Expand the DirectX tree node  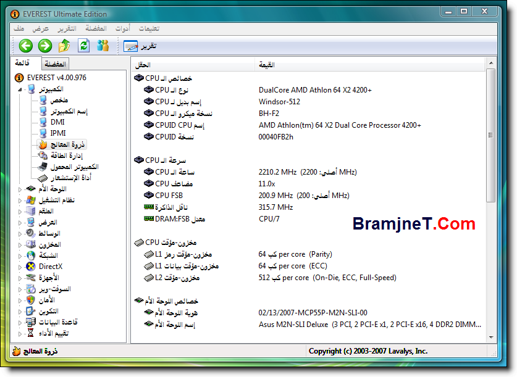point(20,267)
